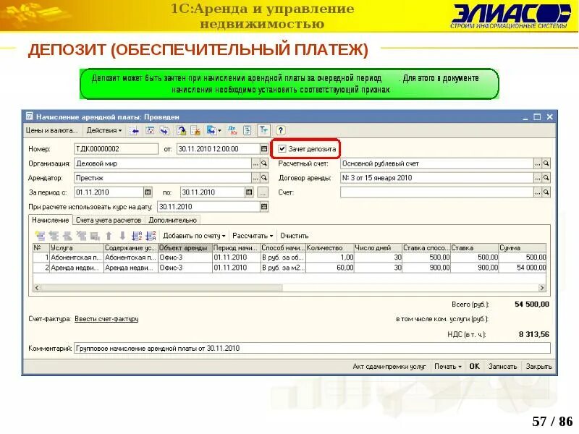
Task: Click ellipsis selector for Расчетный счет
Action: tap(538, 163)
